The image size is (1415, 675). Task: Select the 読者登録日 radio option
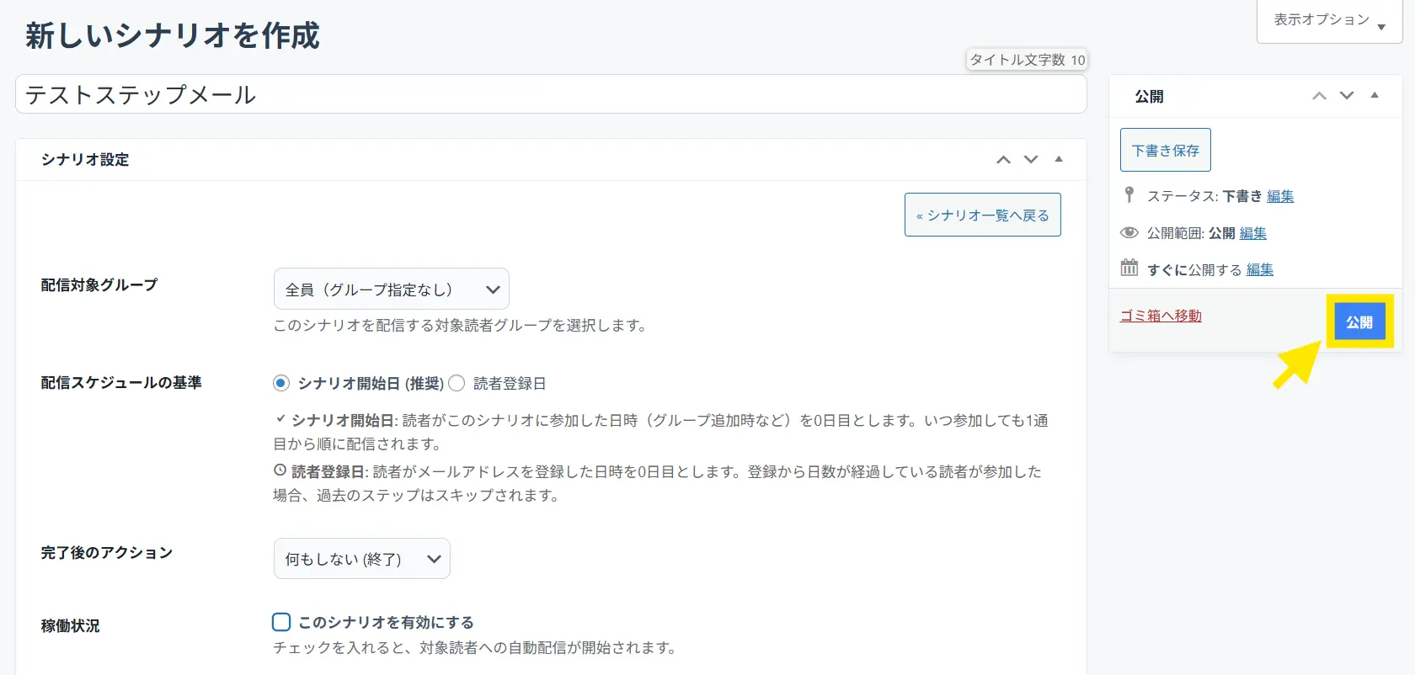[457, 383]
